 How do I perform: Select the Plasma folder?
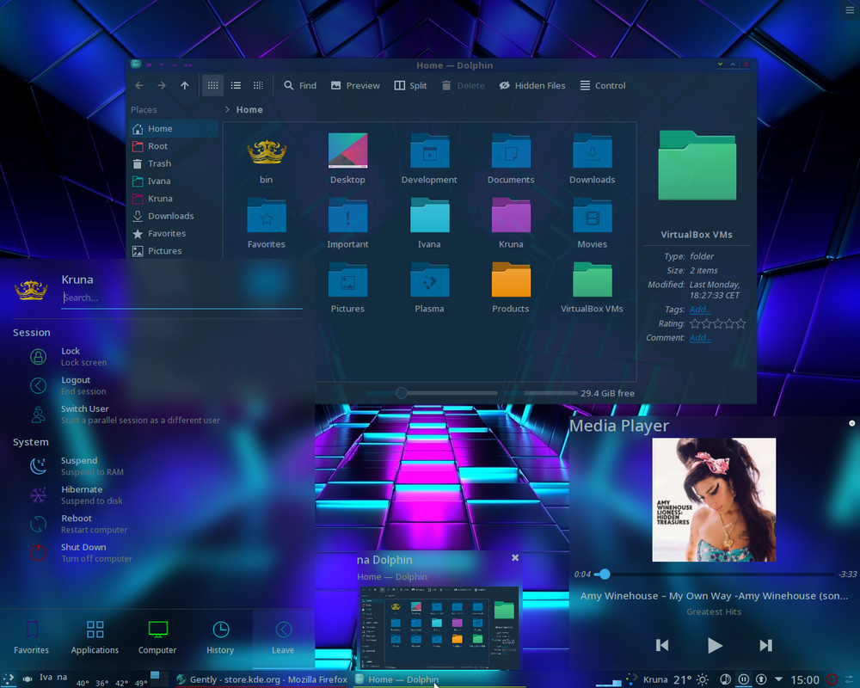click(429, 287)
